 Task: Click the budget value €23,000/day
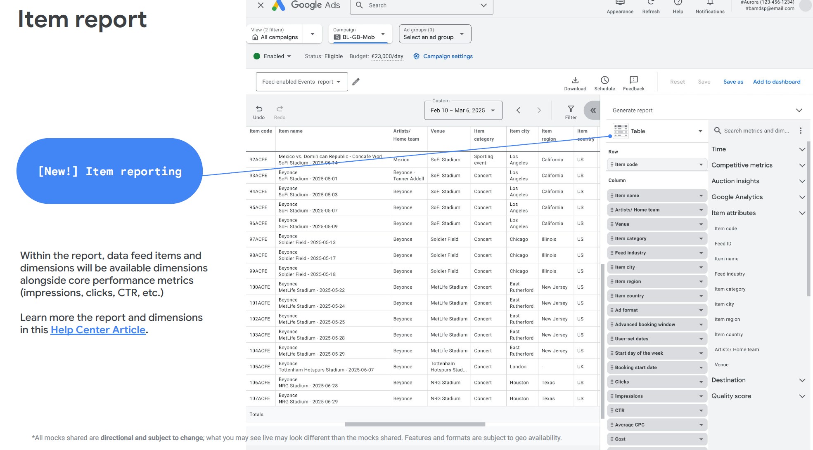[x=387, y=56]
